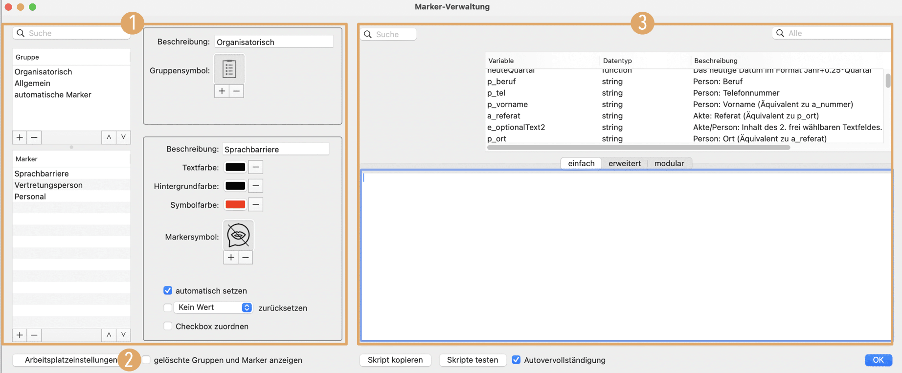Click the marker Beschreibung field Sprachbarriere
The width and height of the screenshot is (902, 373).
276,149
